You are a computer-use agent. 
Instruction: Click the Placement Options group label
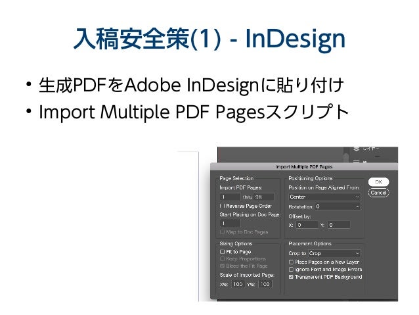pos(310,243)
